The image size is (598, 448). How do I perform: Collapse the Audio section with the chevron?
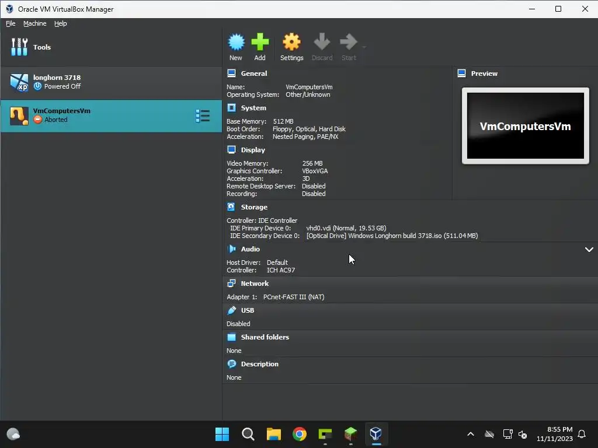tap(589, 250)
